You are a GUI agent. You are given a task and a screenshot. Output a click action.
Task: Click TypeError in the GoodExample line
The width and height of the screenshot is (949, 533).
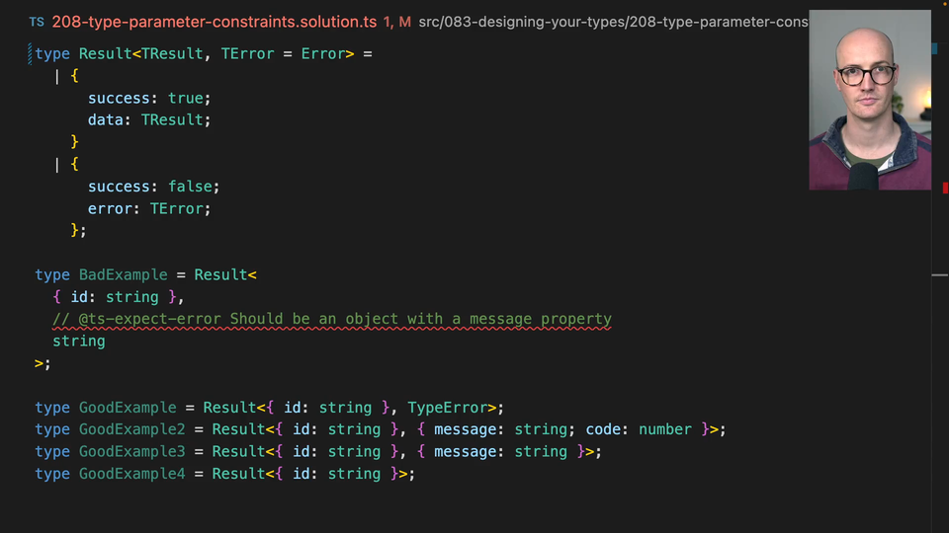[448, 408]
